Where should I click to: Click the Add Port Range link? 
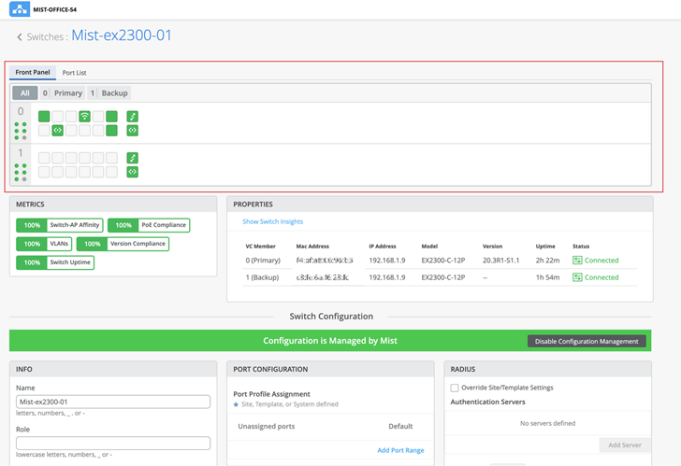pos(400,450)
